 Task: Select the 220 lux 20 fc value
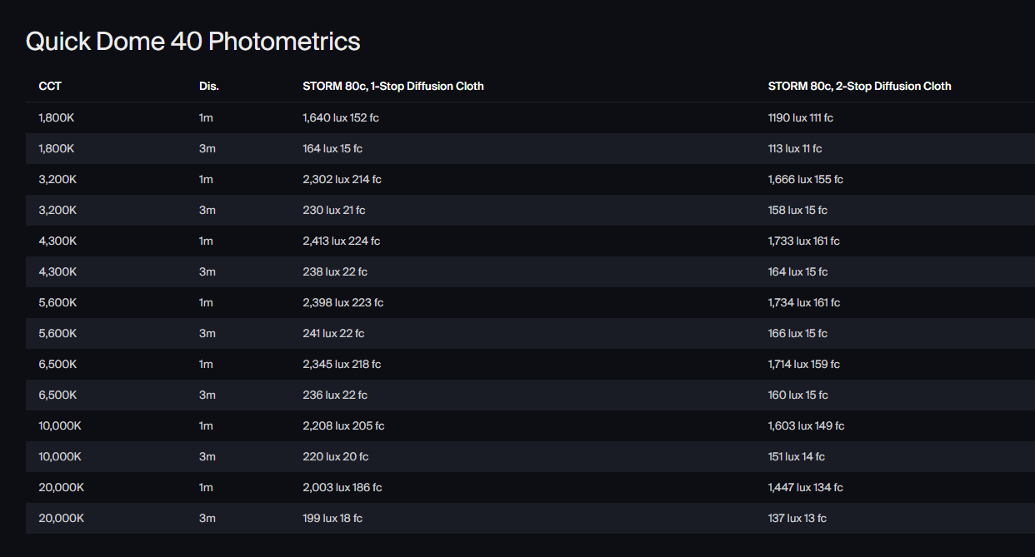coord(335,457)
